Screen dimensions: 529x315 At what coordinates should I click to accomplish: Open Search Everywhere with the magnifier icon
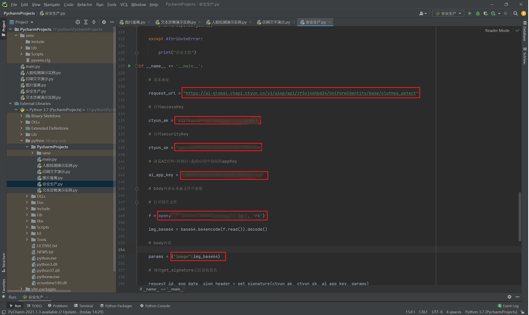click(515, 14)
